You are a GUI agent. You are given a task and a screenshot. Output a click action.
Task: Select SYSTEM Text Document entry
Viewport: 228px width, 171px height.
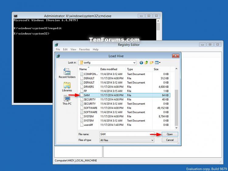point(125,121)
